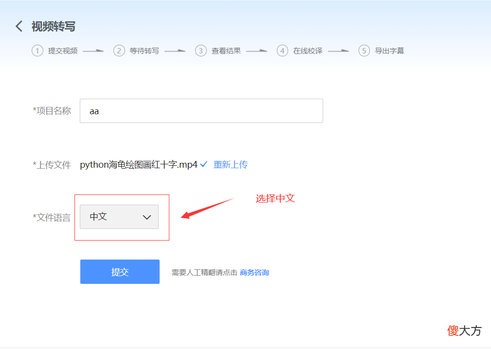Click the 需要人工精翻请点击 hint text
The height and width of the screenshot is (349, 491).
tap(204, 273)
